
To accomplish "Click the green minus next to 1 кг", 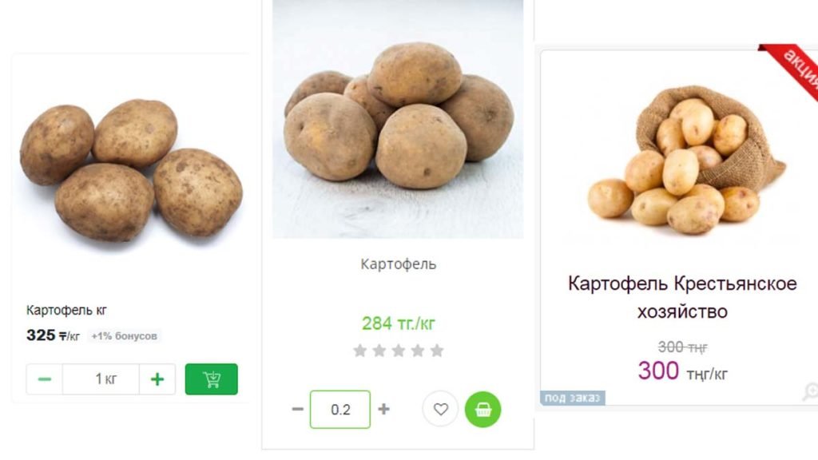I will coord(45,379).
